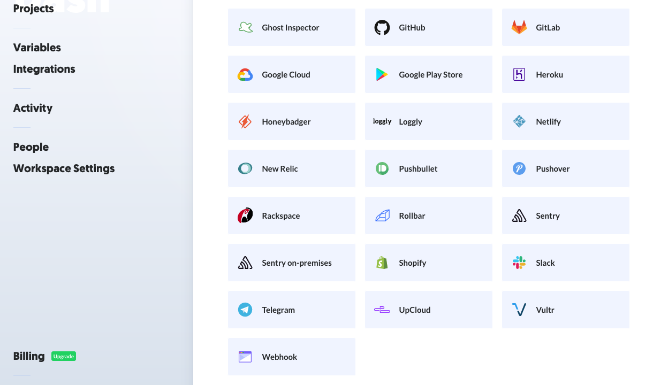Select the Heroku label
653x385 pixels.
(550, 75)
